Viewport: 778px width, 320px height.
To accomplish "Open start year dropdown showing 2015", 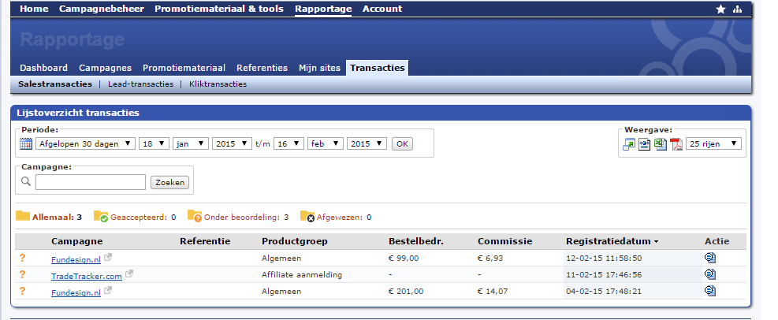I will [x=233, y=144].
